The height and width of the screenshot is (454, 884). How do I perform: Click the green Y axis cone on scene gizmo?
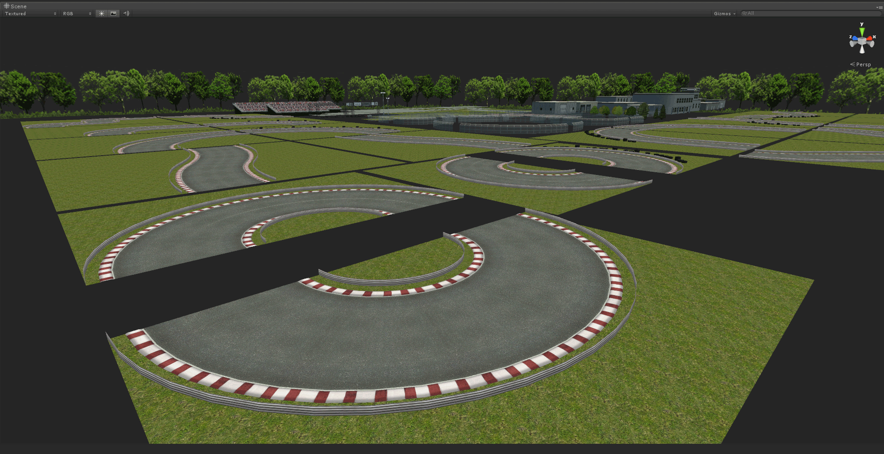862,32
